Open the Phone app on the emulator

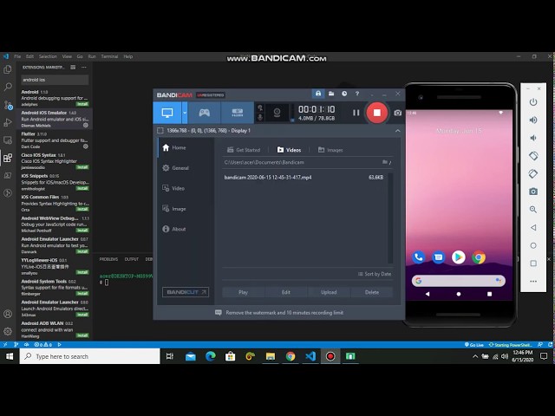(418, 257)
